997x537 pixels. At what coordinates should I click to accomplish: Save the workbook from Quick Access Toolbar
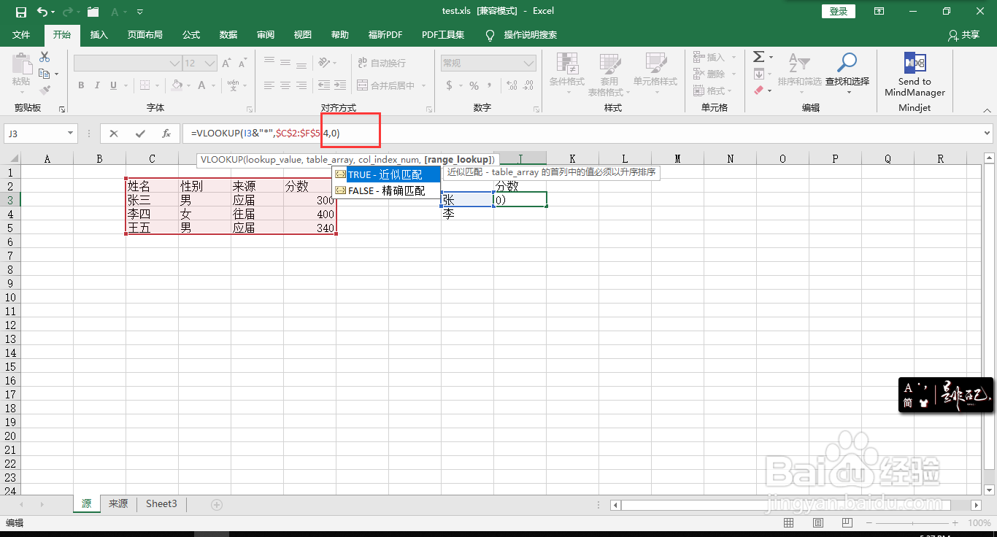pos(20,12)
